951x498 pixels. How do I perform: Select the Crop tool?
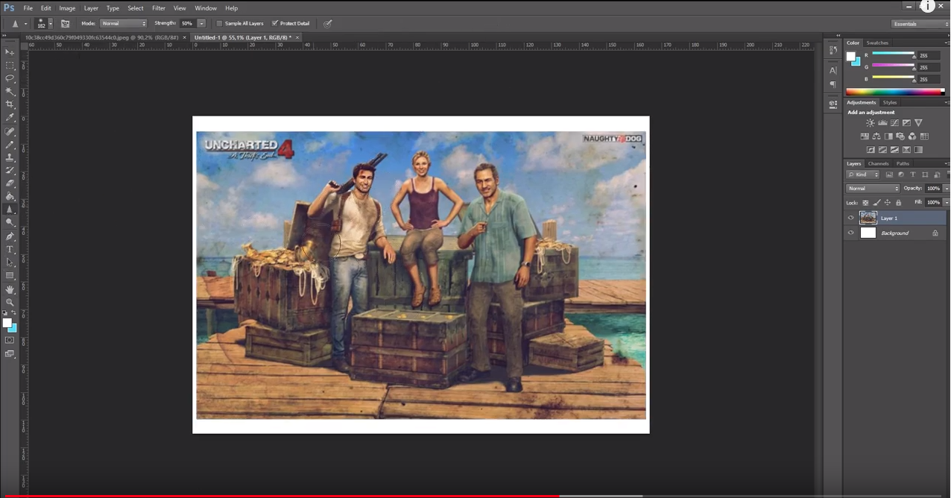point(10,104)
